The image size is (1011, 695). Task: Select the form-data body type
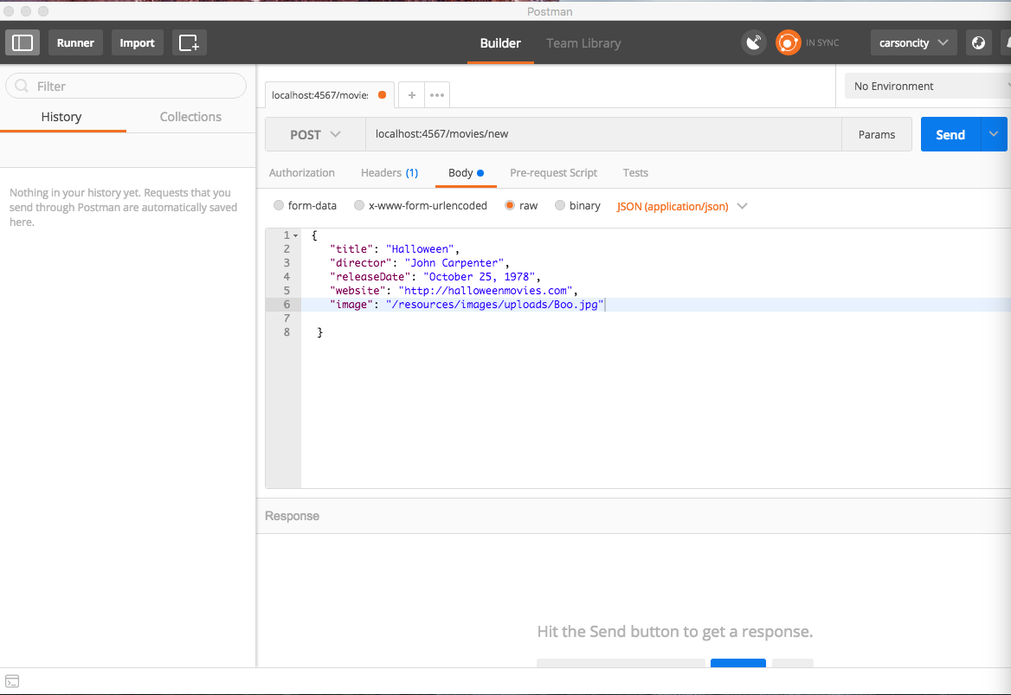click(x=305, y=206)
